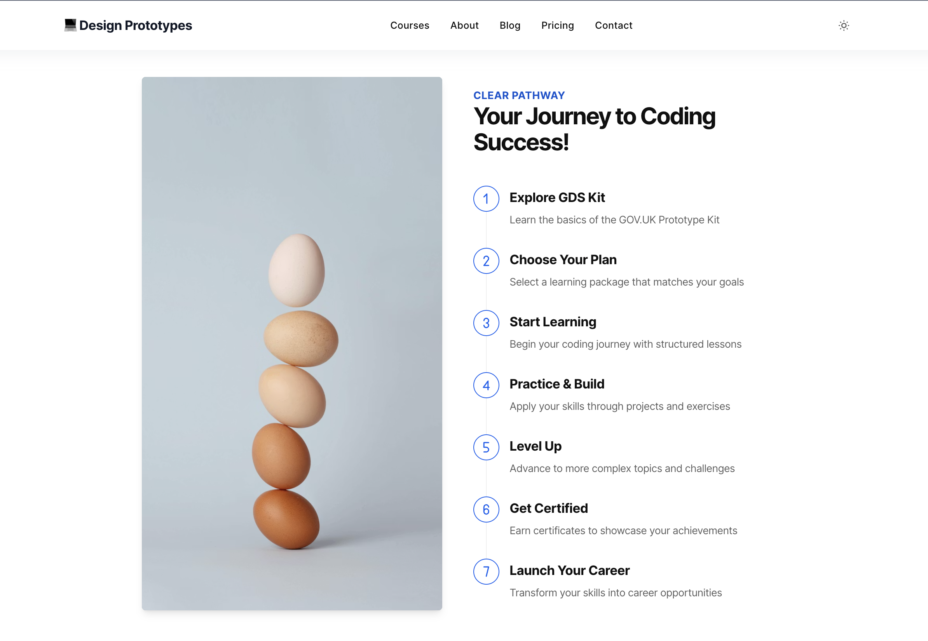The width and height of the screenshot is (928, 641).
Task: Select the step 5 circle near Level Up
Action: (486, 448)
